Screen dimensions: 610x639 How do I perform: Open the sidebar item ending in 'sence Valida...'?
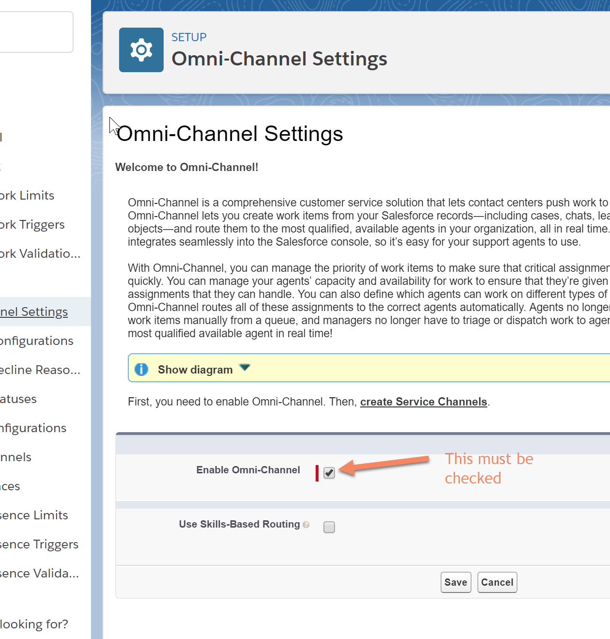(39, 573)
